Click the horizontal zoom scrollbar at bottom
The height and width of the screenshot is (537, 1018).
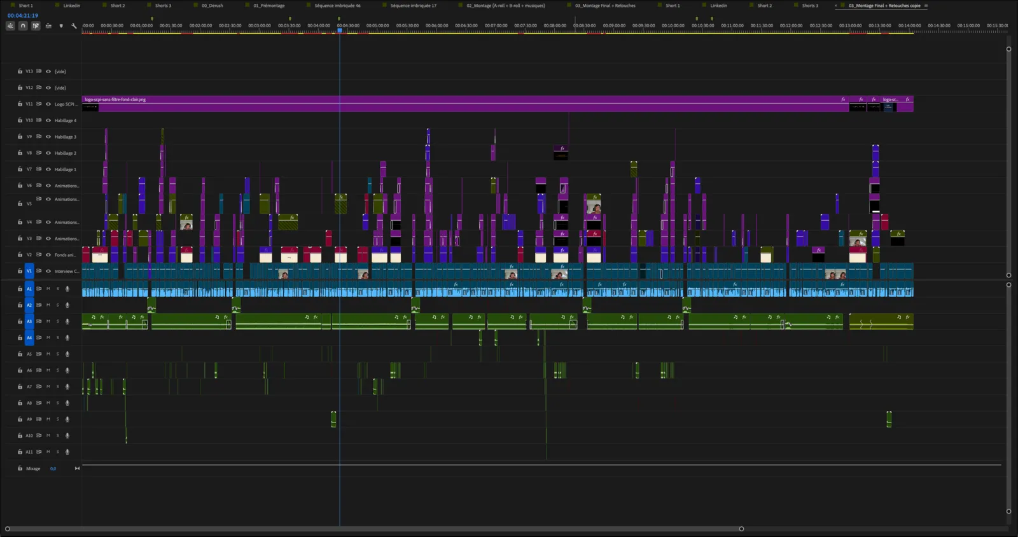click(374, 529)
